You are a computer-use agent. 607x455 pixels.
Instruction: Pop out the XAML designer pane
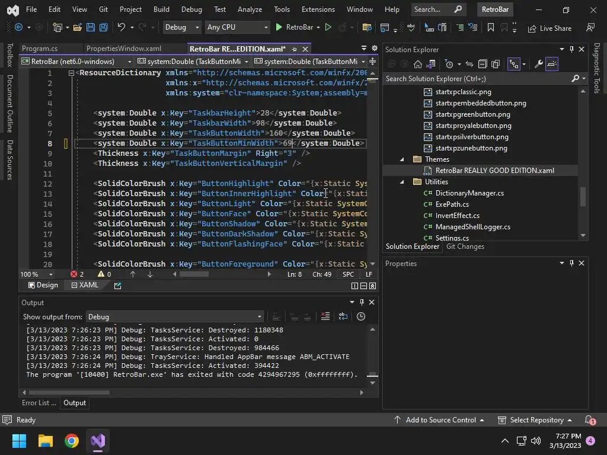[x=118, y=286]
